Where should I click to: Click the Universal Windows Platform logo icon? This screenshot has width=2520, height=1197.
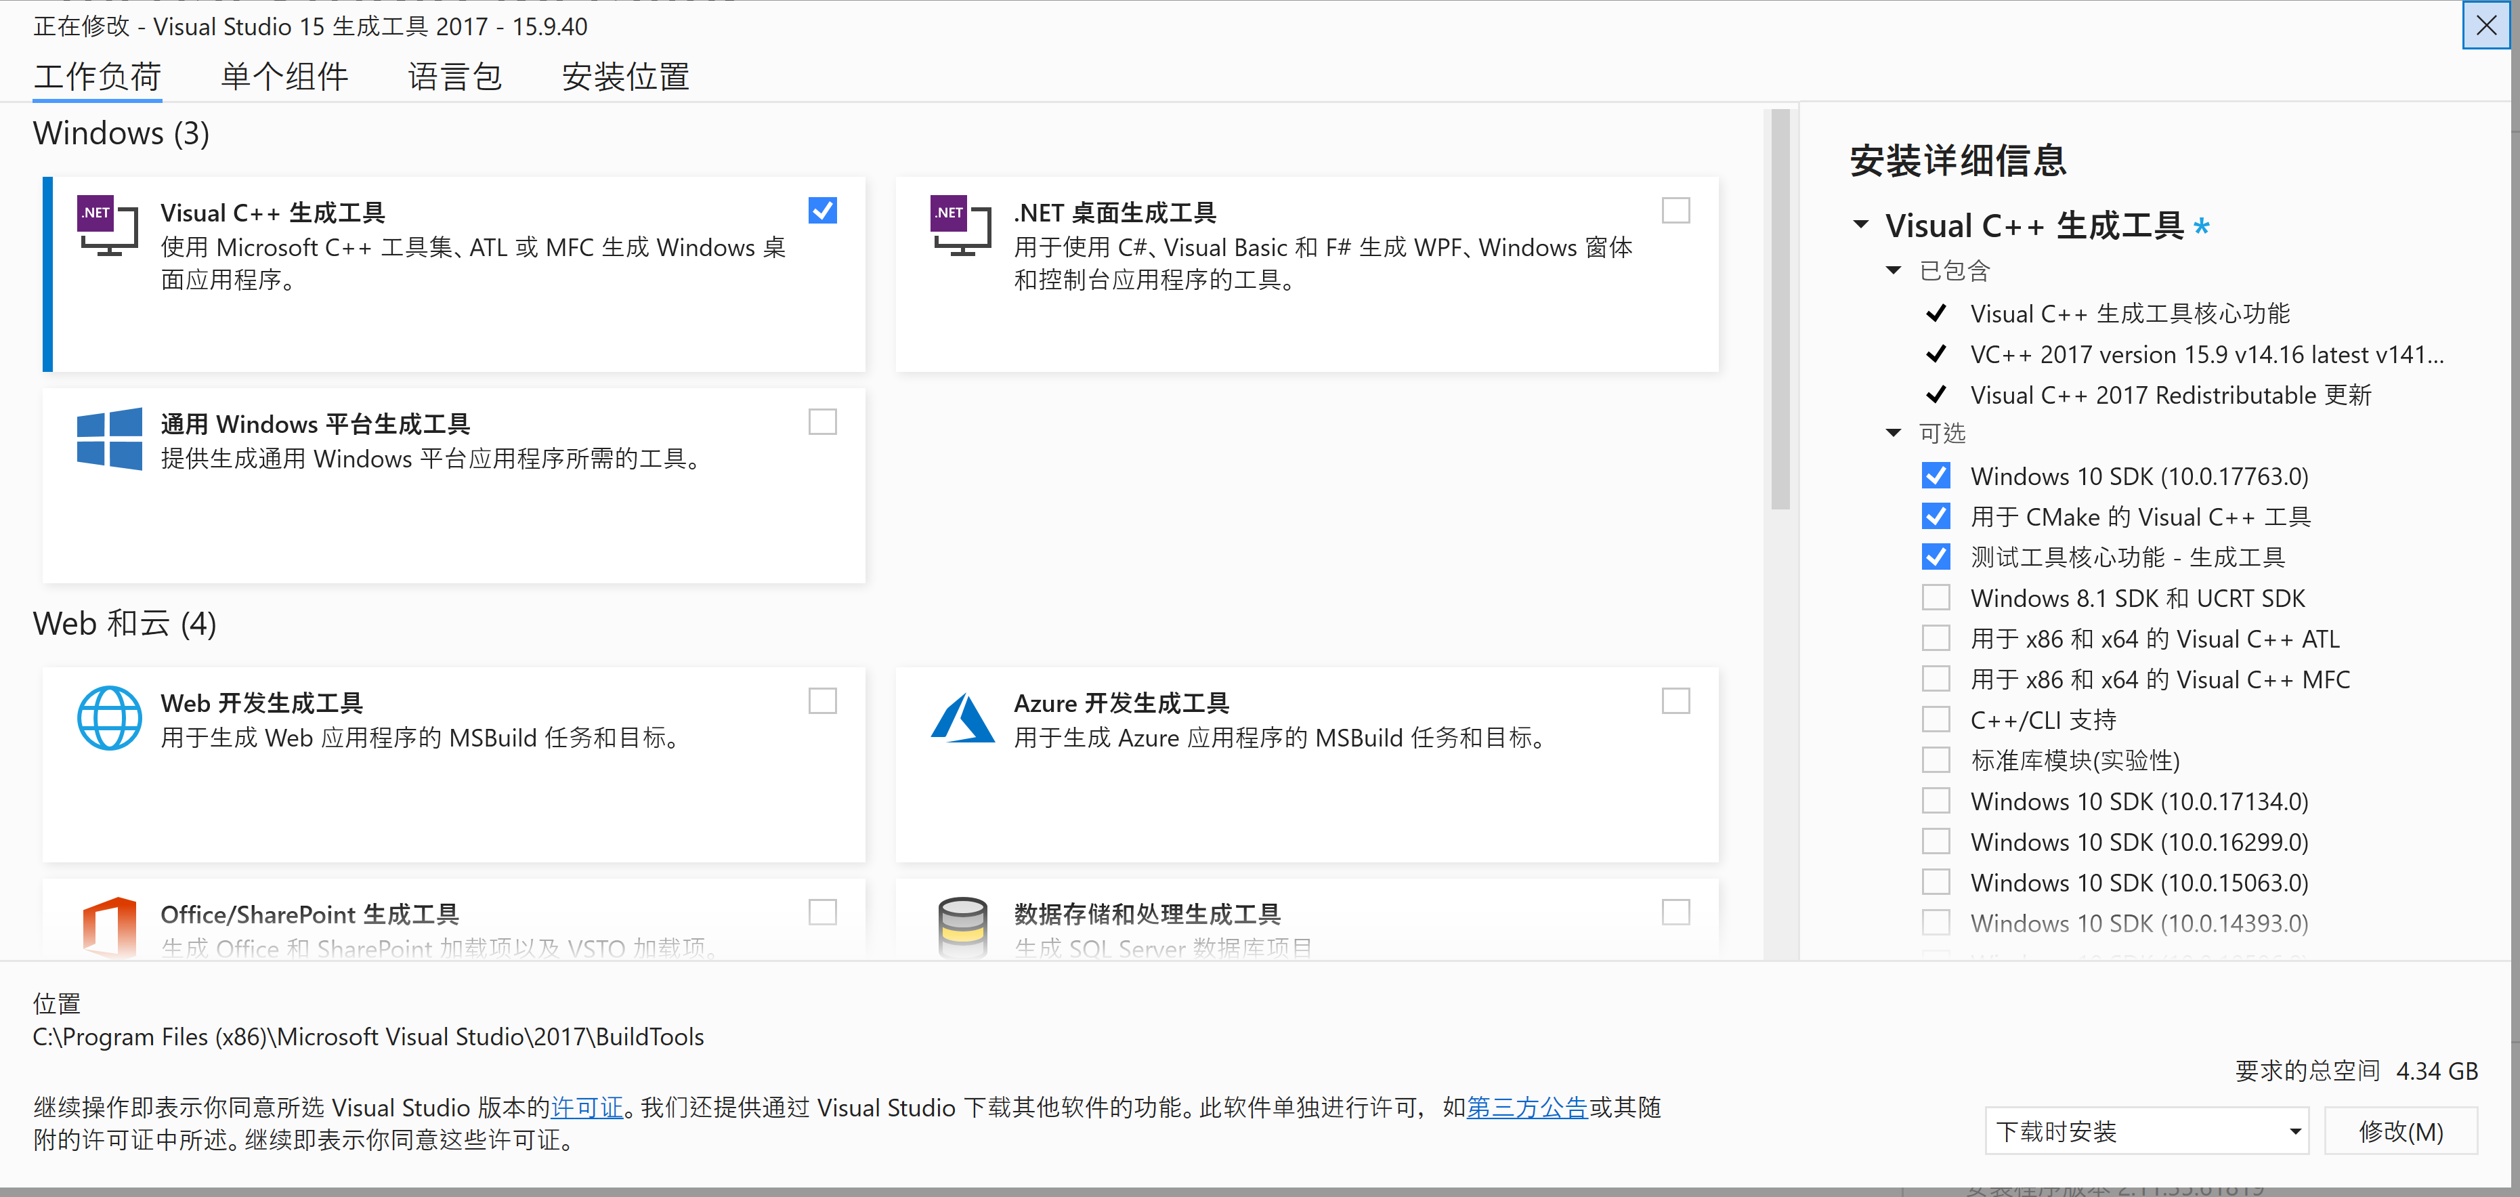coord(108,438)
